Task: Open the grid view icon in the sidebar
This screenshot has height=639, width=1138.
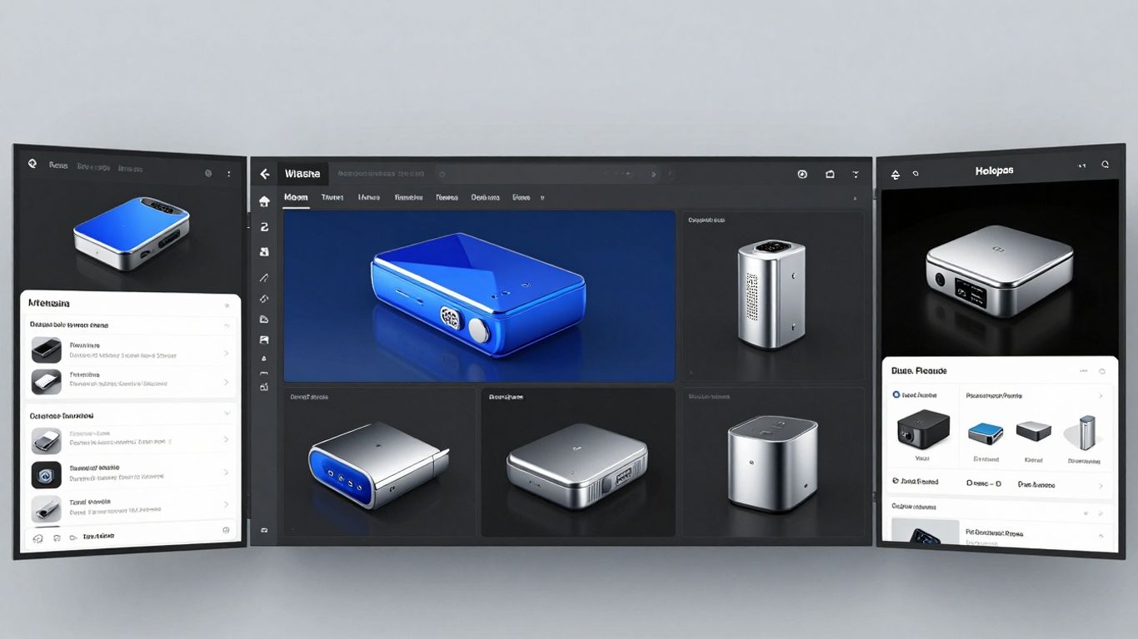Action: (x=264, y=251)
